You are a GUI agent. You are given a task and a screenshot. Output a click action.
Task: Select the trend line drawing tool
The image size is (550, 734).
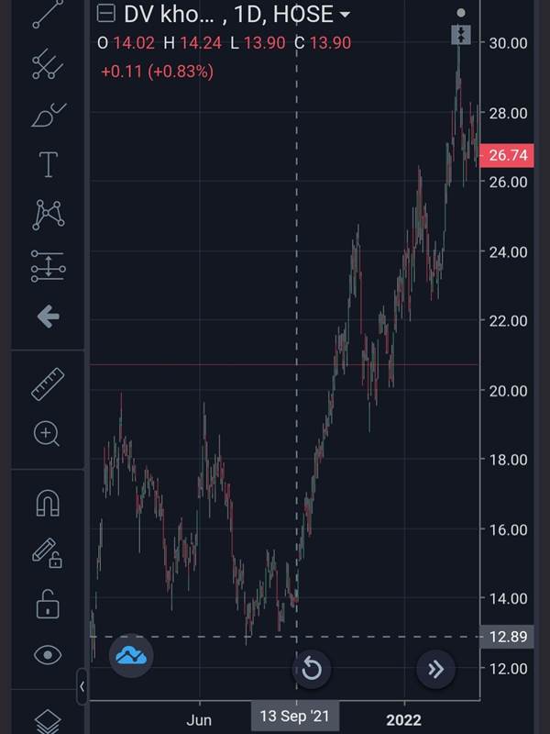tap(48, 14)
